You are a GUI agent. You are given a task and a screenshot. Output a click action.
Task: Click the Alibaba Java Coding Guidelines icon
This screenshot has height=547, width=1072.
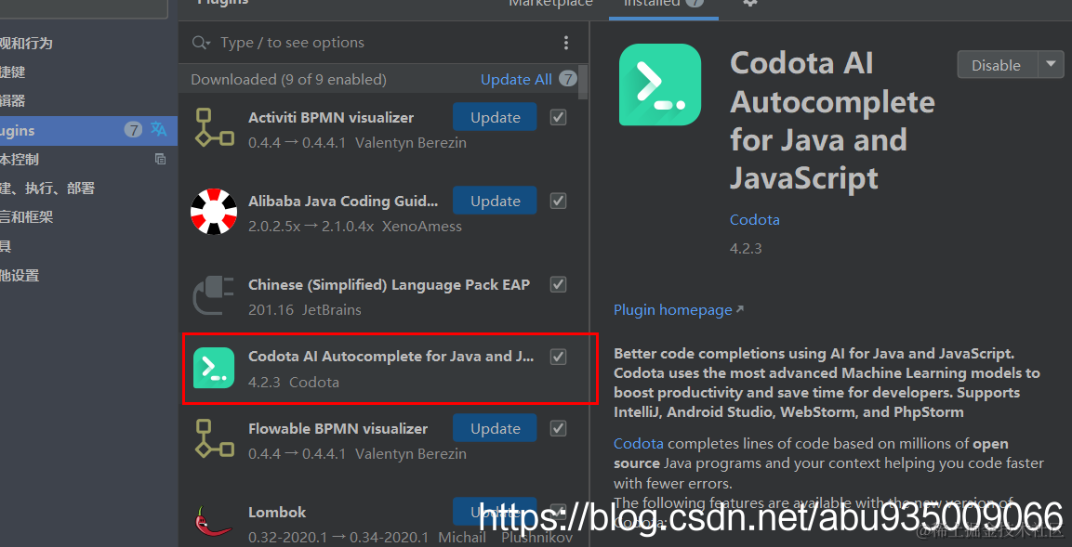(x=214, y=211)
